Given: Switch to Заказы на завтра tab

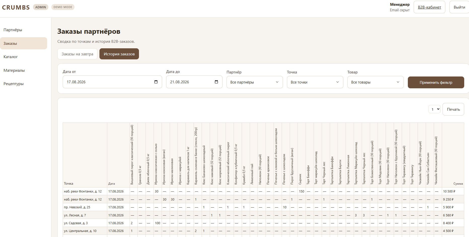Looking at the screenshot, I should [77, 54].
